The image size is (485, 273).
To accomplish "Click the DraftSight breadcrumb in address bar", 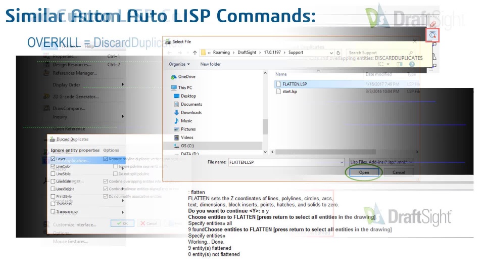I will click(247, 53).
